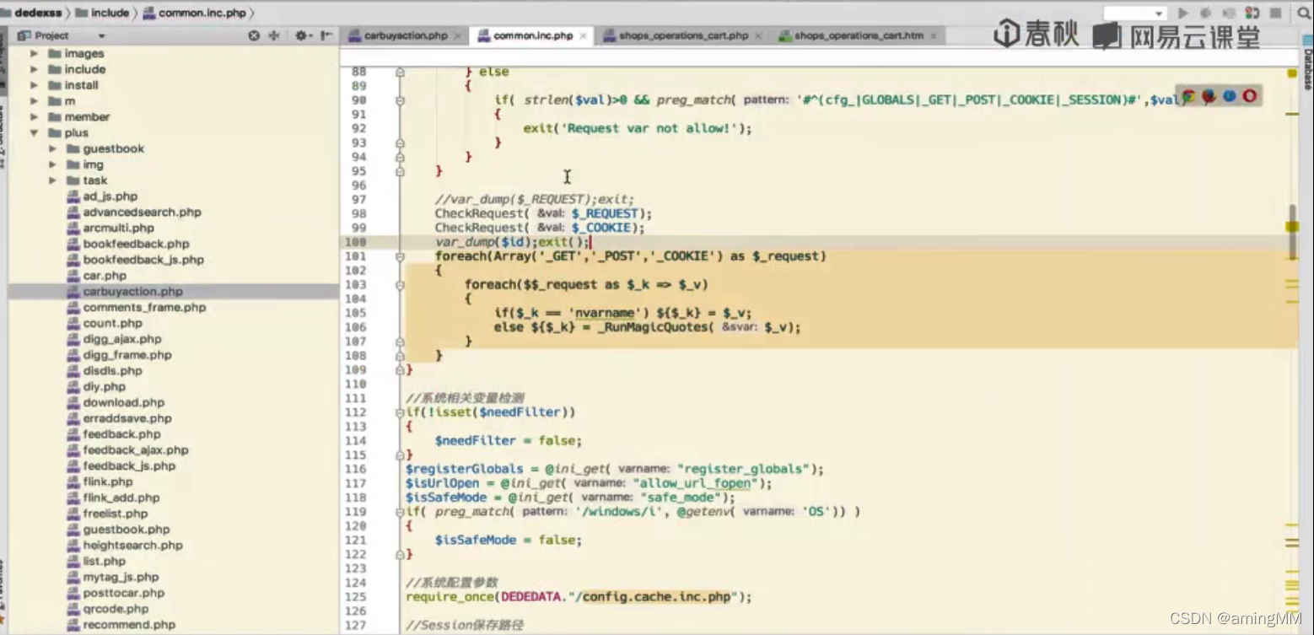Select download.php in the project tree
This screenshot has height=635, width=1314.
pyautogui.click(x=123, y=402)
